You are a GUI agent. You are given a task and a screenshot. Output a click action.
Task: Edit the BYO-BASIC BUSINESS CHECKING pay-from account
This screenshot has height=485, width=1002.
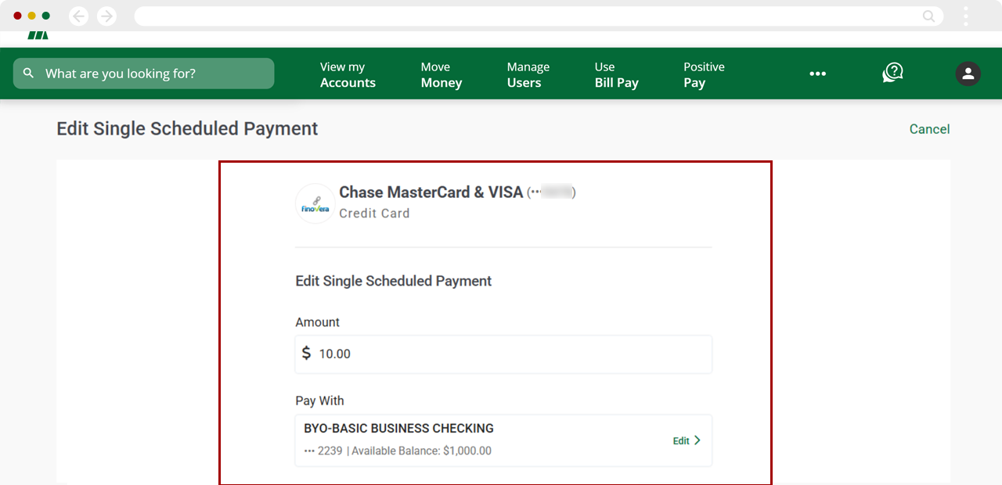(679, 440)
